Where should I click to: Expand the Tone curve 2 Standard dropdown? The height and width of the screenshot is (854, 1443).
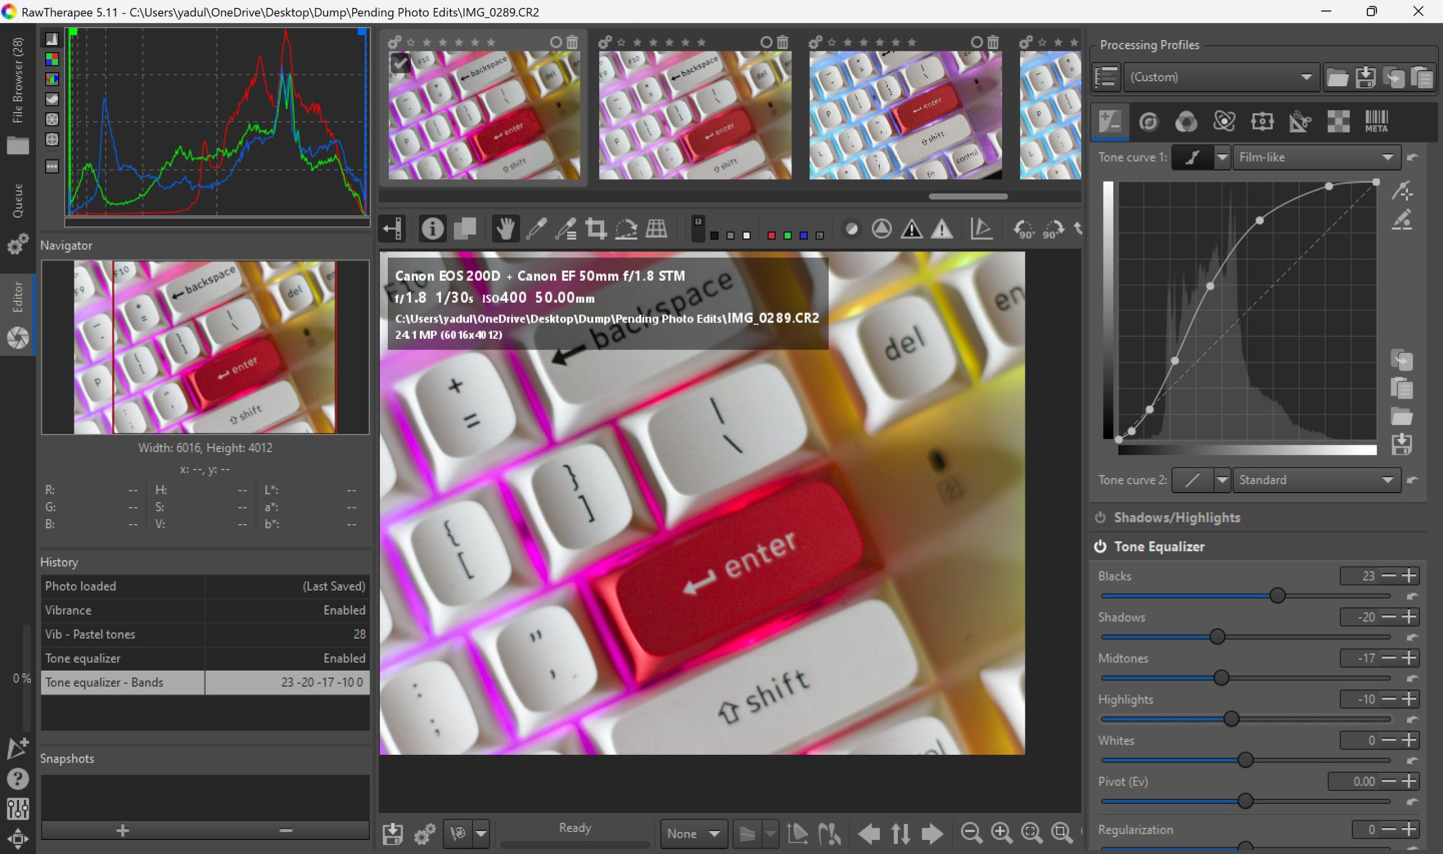[1317, 480]
